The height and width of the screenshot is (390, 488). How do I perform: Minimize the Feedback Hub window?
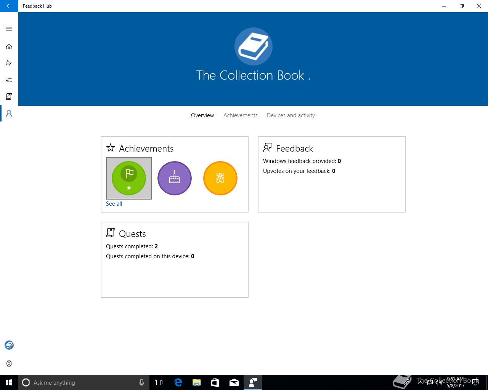pyautogui.click(x=444, y=6)
